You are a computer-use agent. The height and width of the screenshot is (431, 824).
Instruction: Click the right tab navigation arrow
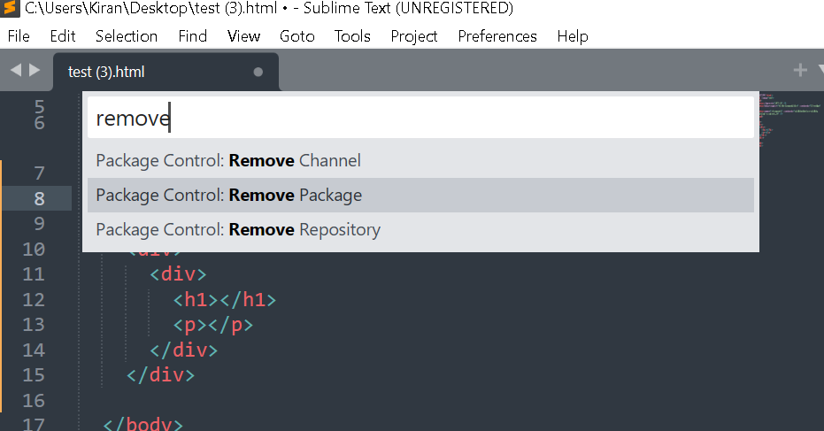(35, 70)
